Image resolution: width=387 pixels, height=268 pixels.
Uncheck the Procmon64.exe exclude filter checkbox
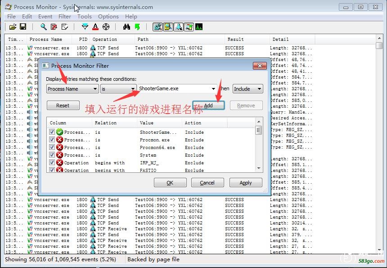[52, 147]
